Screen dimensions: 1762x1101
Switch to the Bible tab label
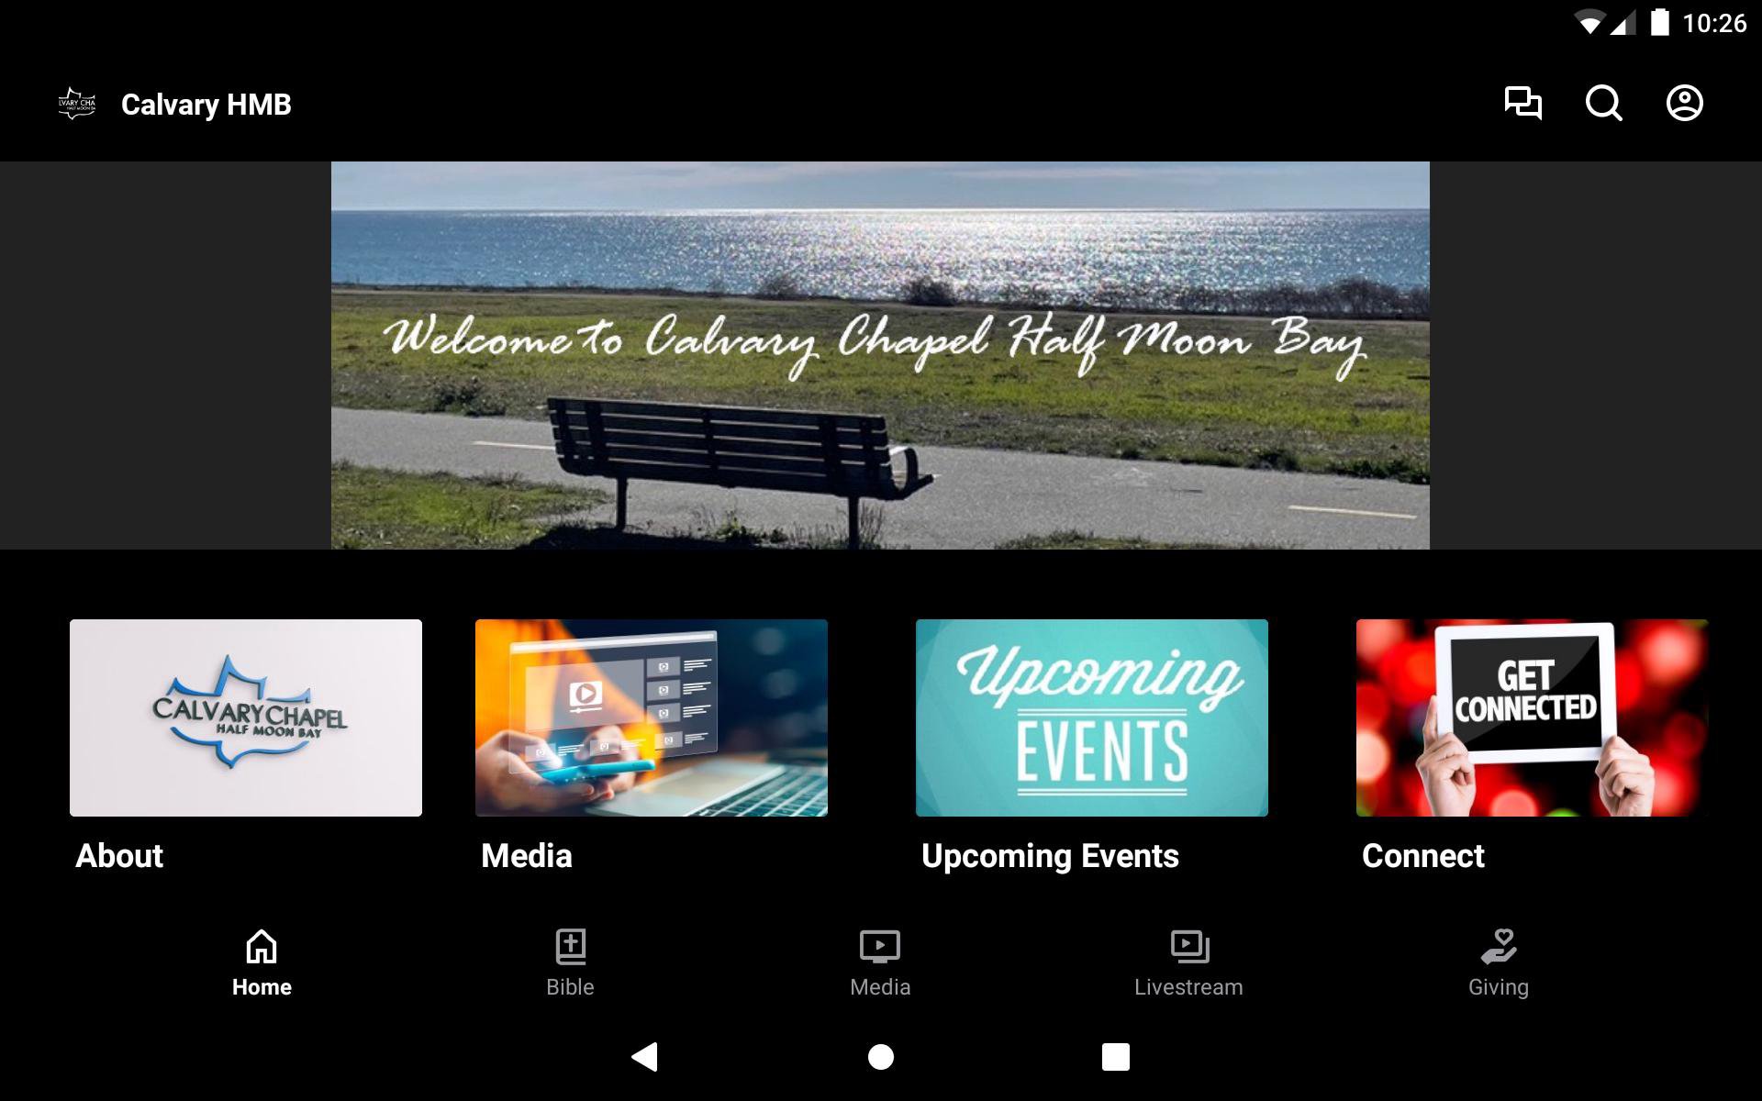[x=570, y=987]
